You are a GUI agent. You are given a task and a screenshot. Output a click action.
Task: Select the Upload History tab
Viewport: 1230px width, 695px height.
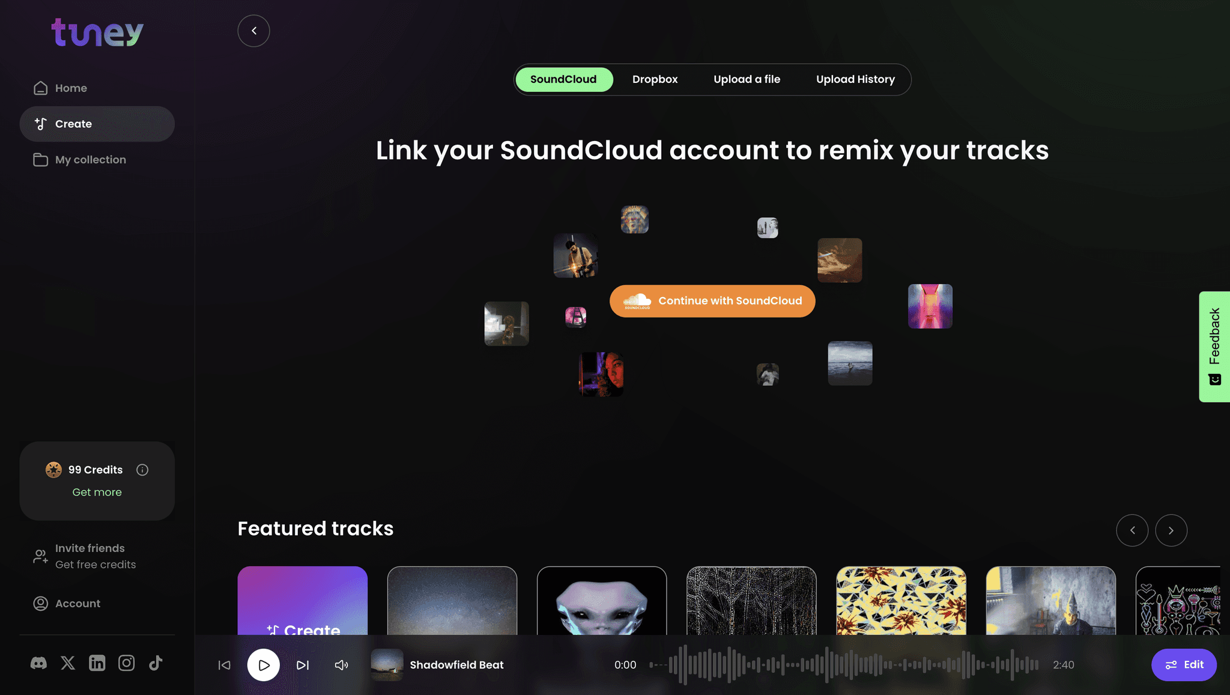pos(855,79)
